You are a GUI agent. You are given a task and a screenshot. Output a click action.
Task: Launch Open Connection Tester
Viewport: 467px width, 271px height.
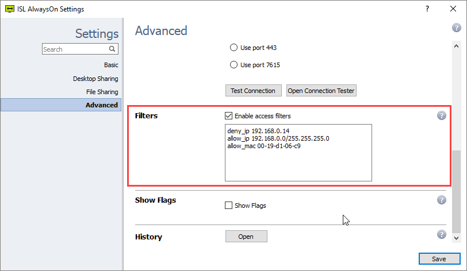click(321, 91)
